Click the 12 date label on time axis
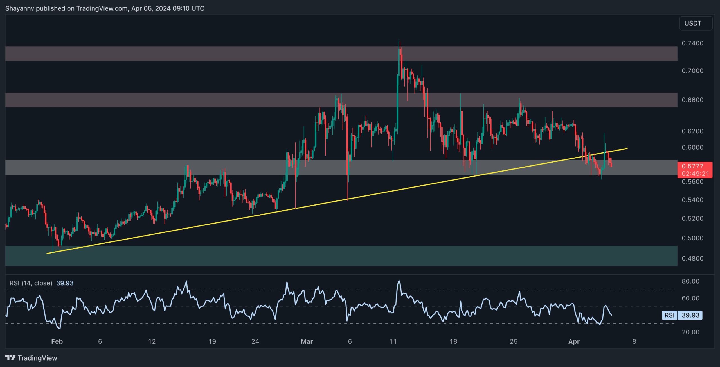This screenshot has width=720, height=367. point(152,341)
